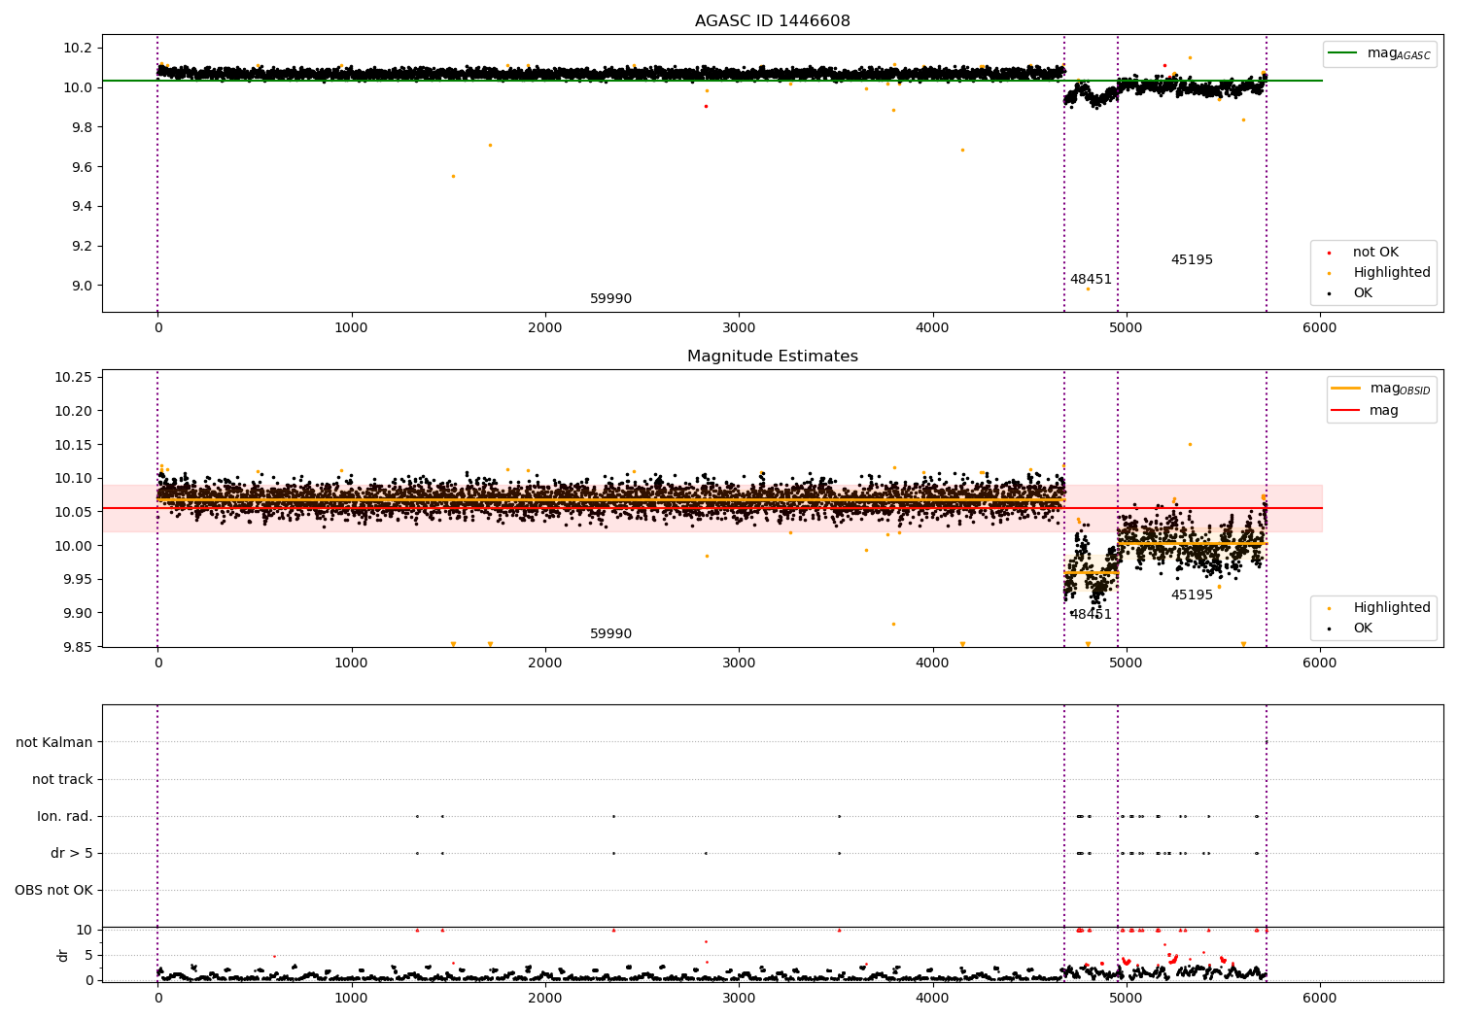Click the "9.0" y-axis tick of the top plot
The image size is (1458, 1020).
coord(82,286)
